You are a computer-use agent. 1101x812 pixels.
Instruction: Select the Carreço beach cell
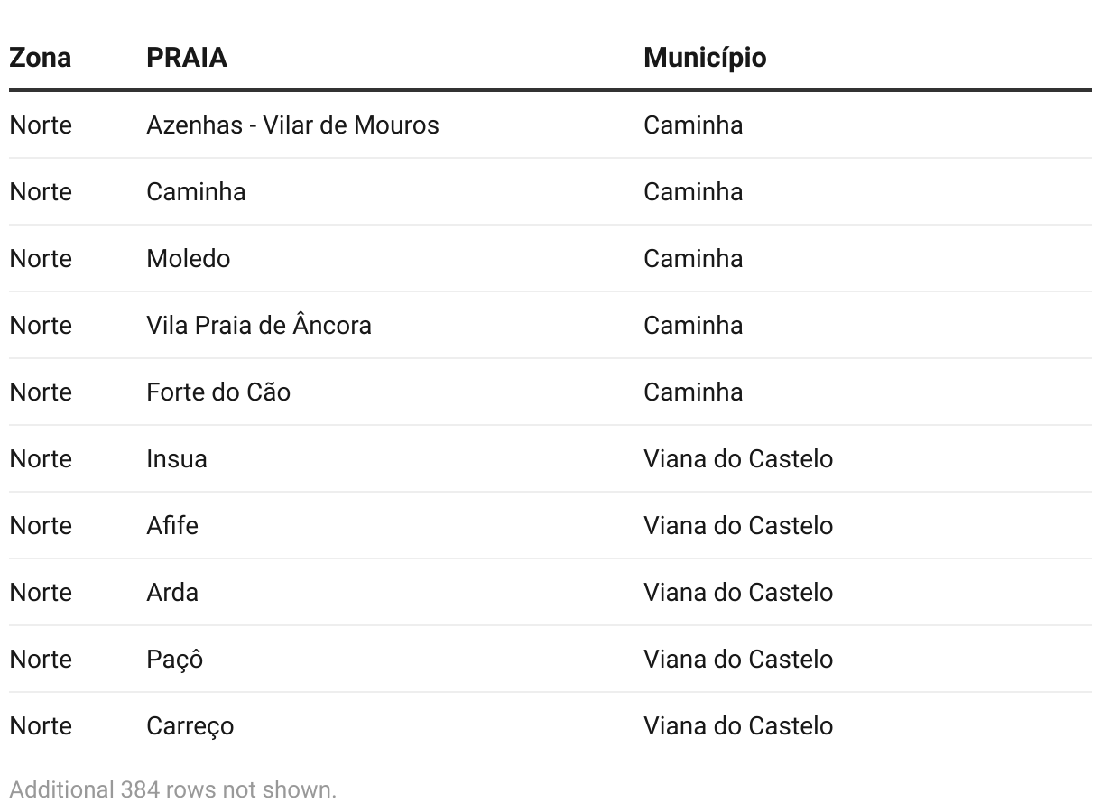tap(190, 725)
